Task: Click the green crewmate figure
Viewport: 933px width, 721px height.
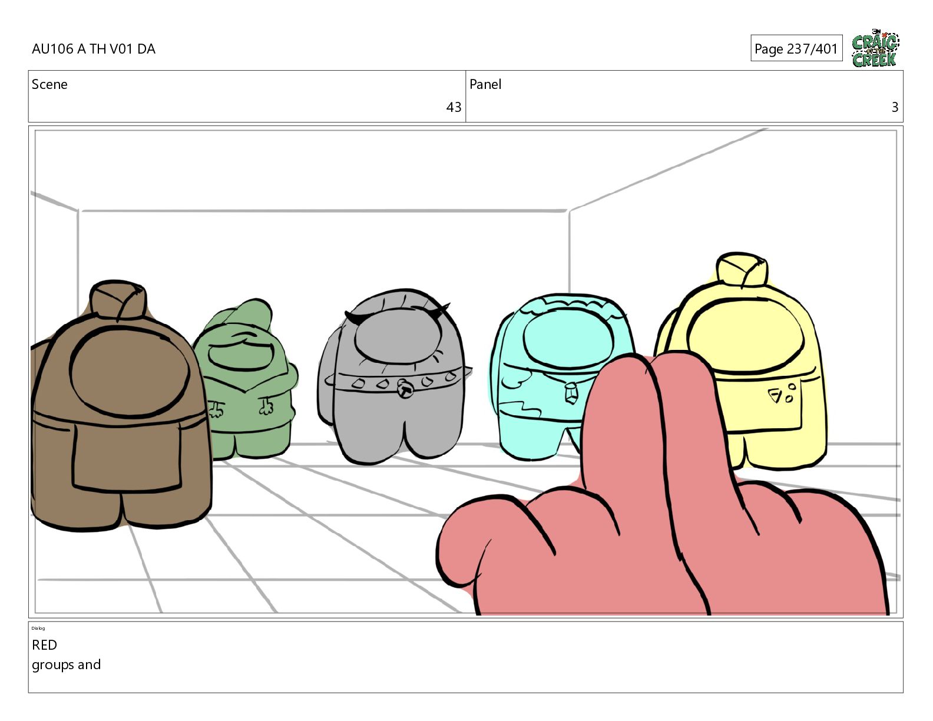Action: click(x=246, y=380)
